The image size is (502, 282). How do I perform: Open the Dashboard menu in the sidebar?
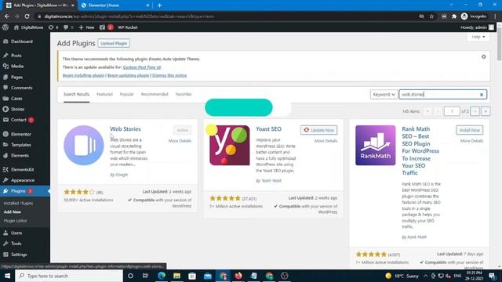click(x=22, y=42)
